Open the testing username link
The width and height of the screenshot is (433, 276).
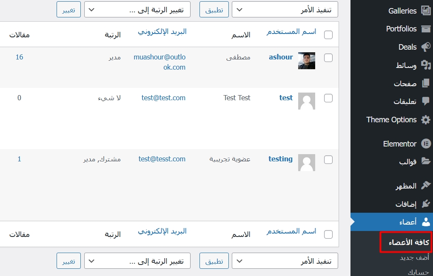tap(280, 159)
